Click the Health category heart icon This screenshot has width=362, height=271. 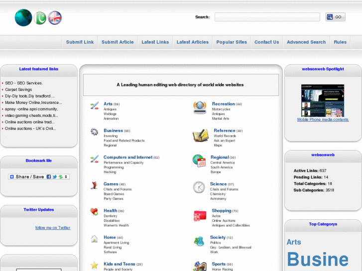pyautogui.click(x=94, y=211)
